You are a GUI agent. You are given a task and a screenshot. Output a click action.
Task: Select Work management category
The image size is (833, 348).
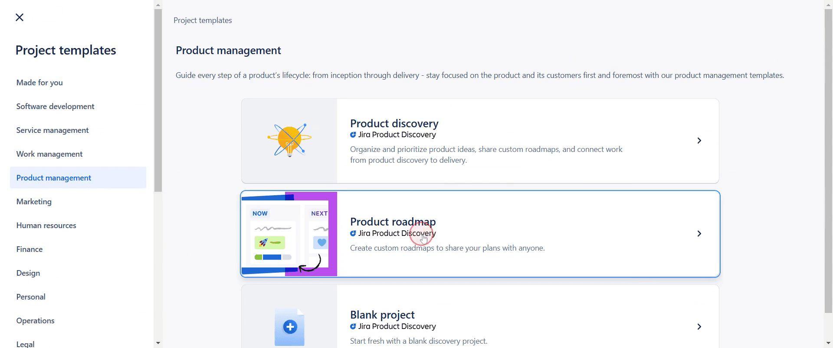tap(49, 154)
